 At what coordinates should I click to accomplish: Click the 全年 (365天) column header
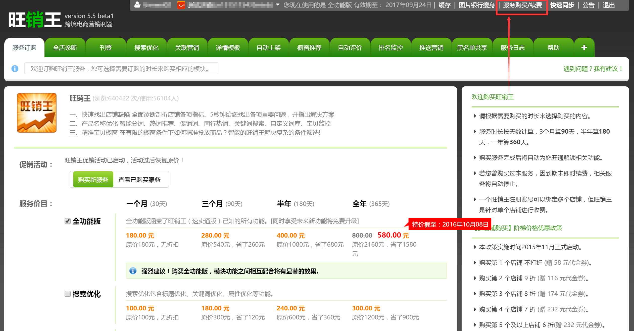(371, 204)
